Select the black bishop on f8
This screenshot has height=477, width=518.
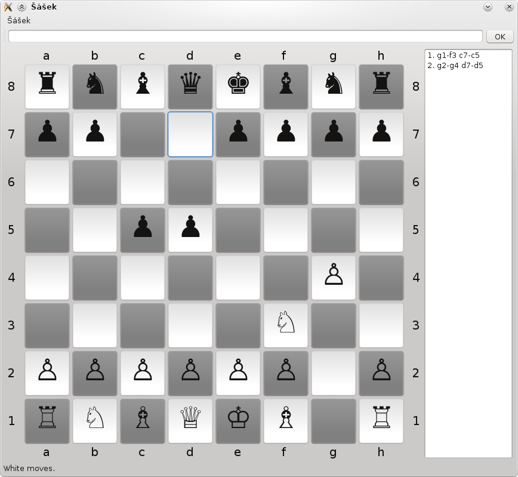coord(286,87)
